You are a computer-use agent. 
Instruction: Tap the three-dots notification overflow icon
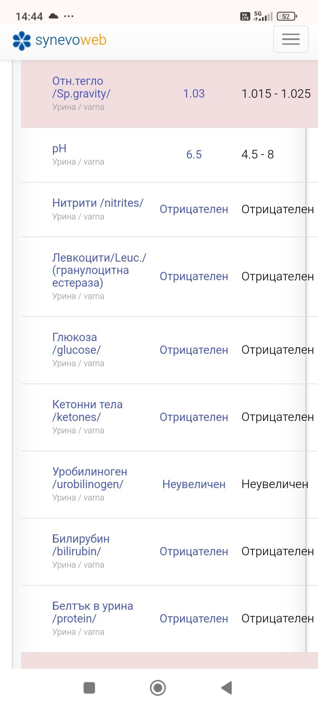pos(69,16)
